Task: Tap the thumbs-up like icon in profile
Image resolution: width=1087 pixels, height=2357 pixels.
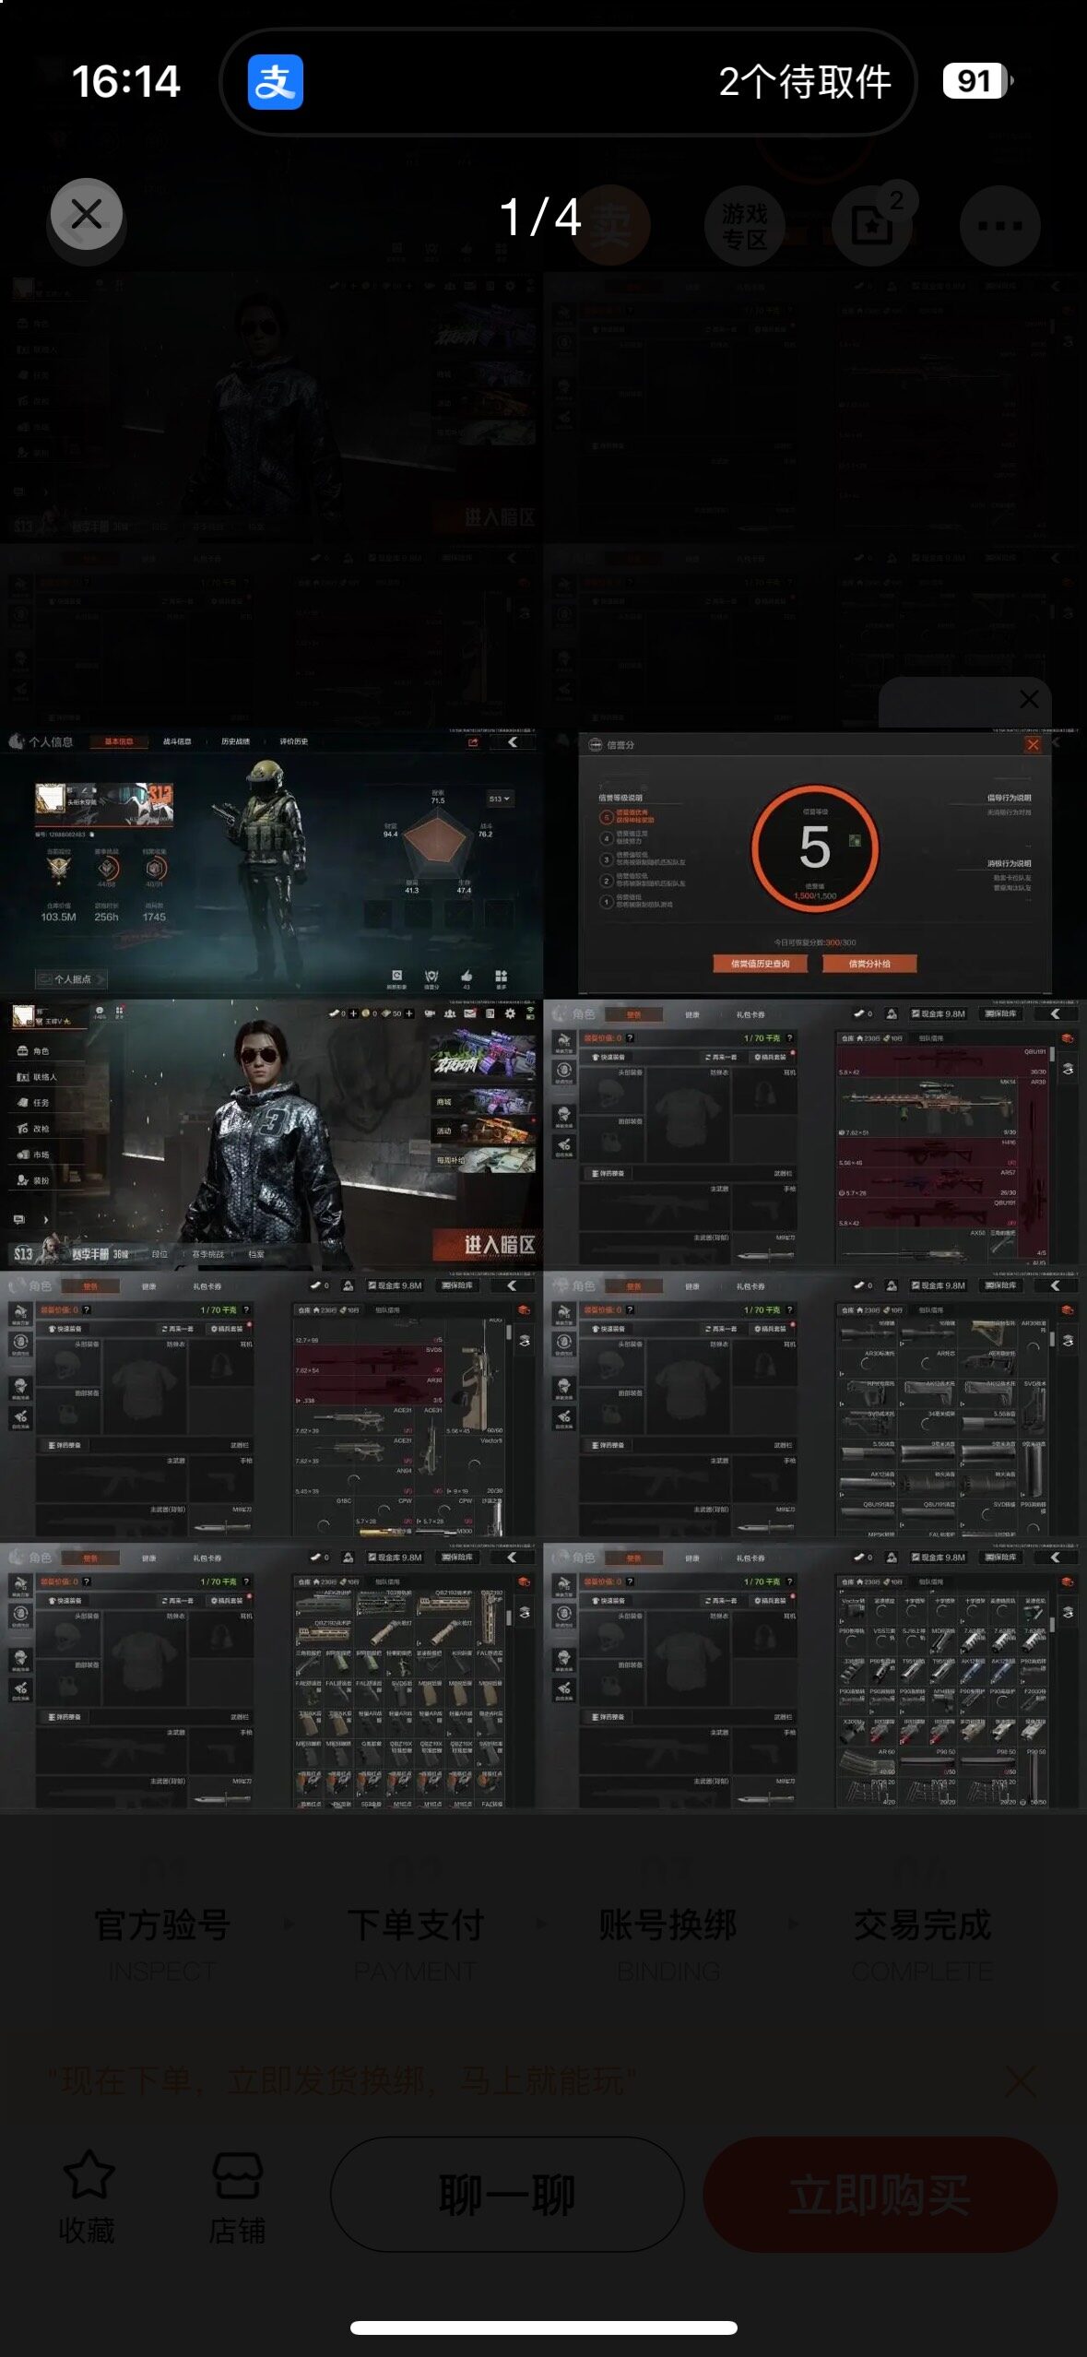Action: (x=467, y=976)
